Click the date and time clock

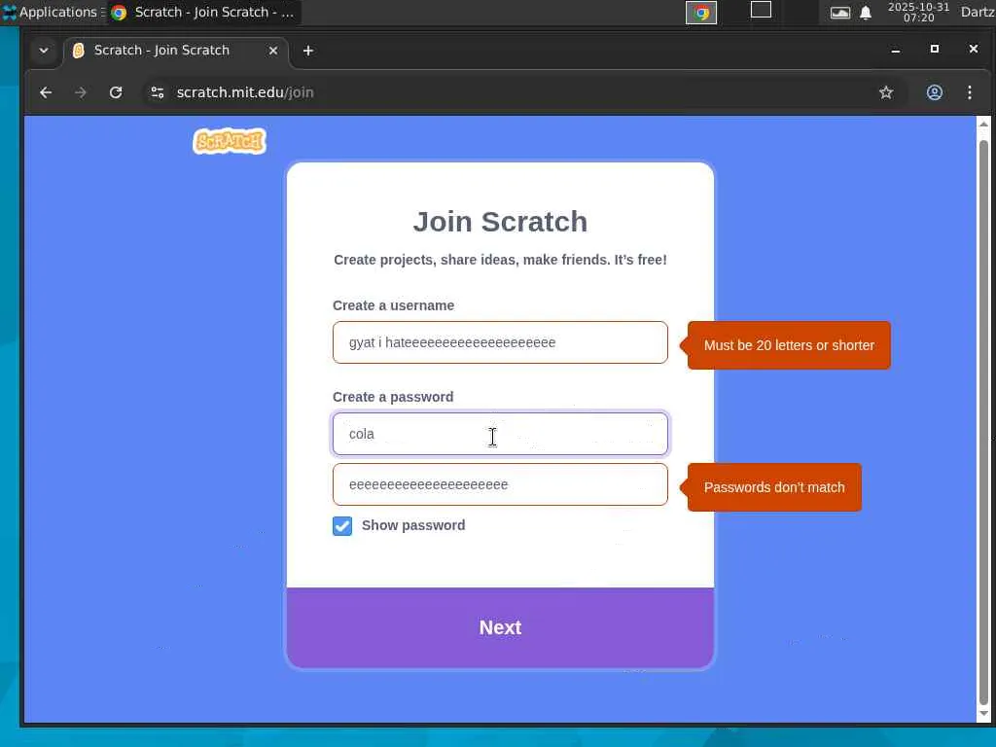(918, 12)
